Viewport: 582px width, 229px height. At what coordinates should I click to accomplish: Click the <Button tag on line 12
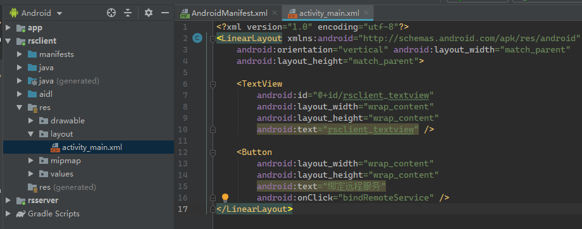pyautogui.click(x=254, y=152)
